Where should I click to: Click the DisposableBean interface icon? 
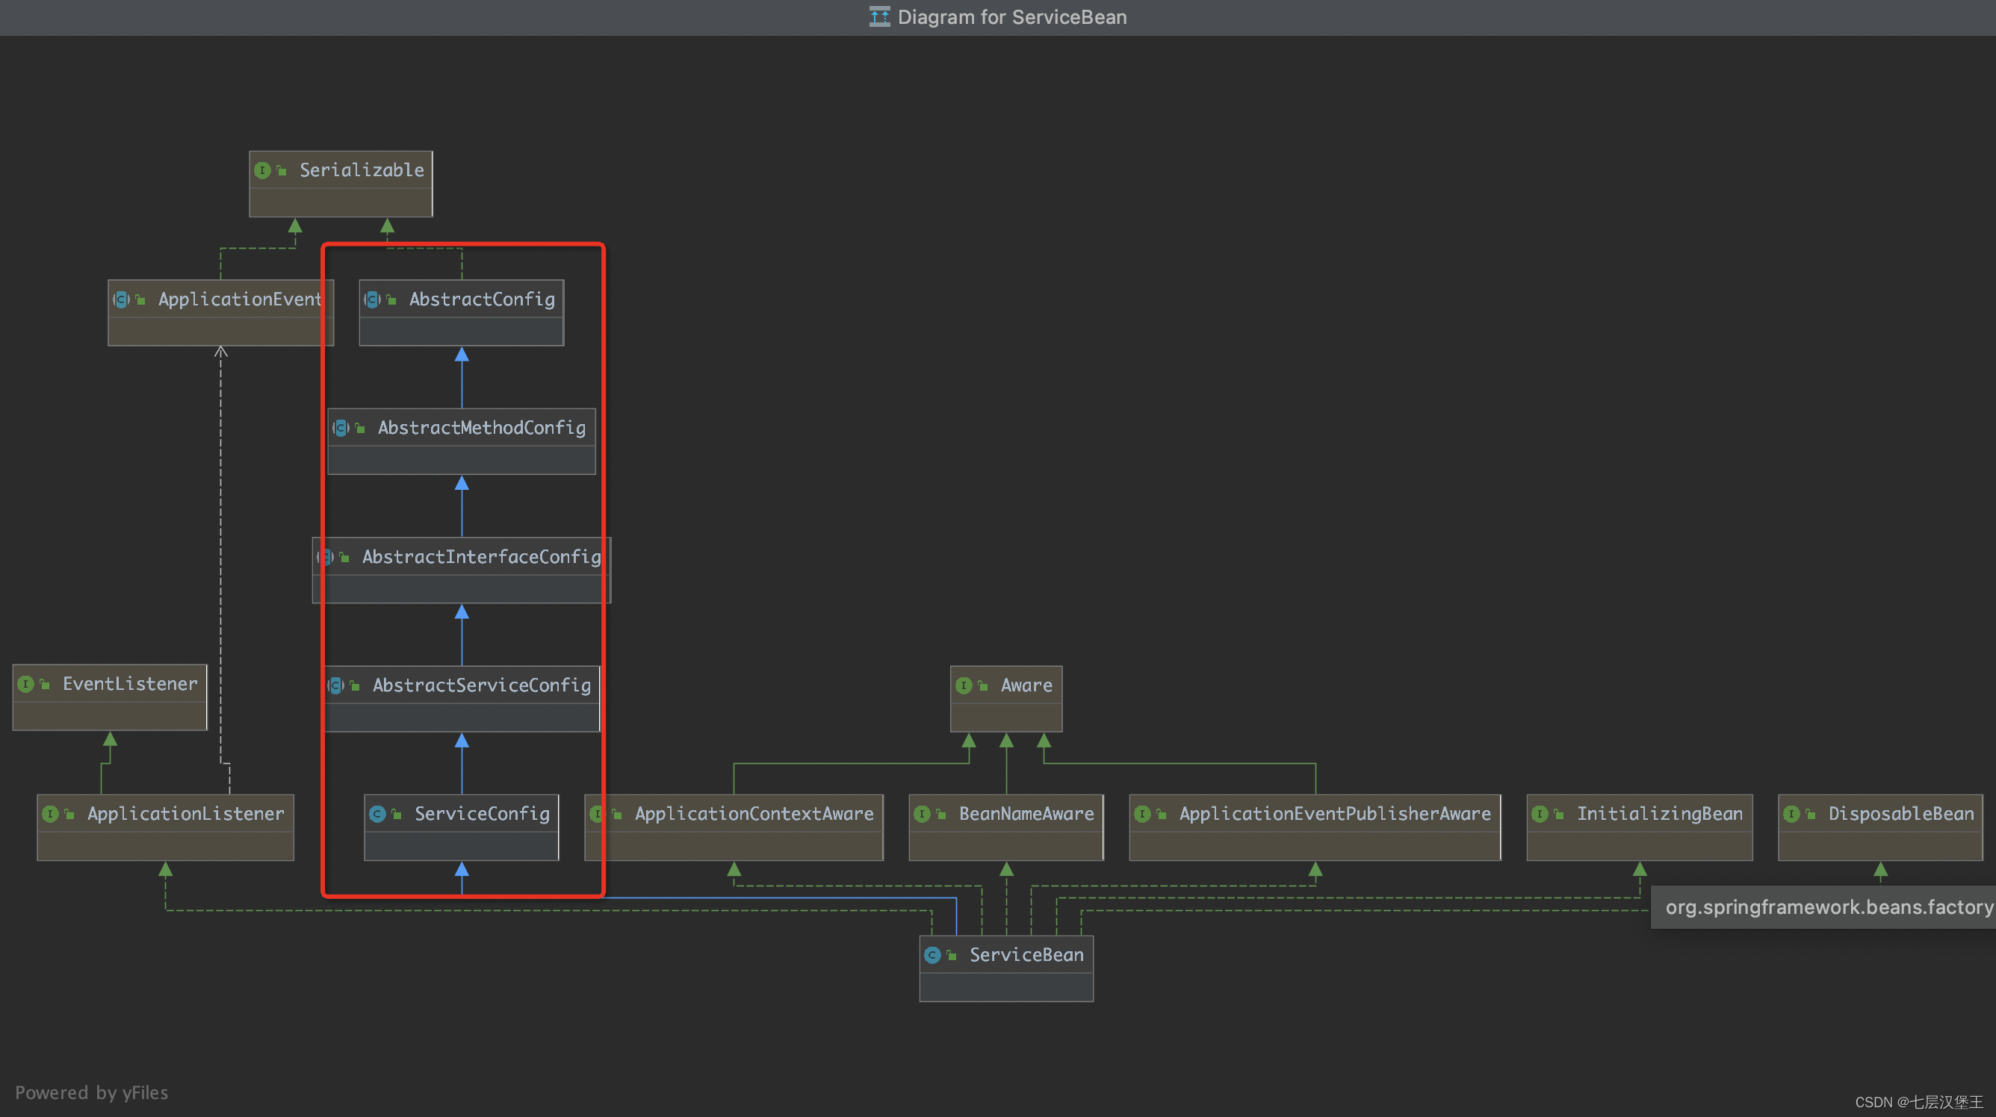coord(1791,814)
